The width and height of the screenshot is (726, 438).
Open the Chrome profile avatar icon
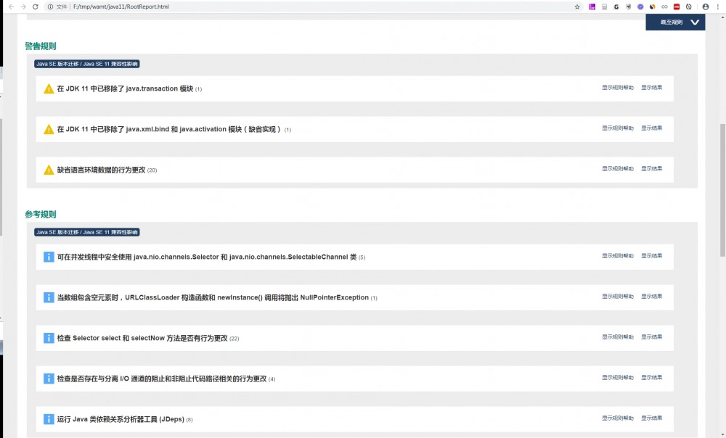(x=704, y=7)
